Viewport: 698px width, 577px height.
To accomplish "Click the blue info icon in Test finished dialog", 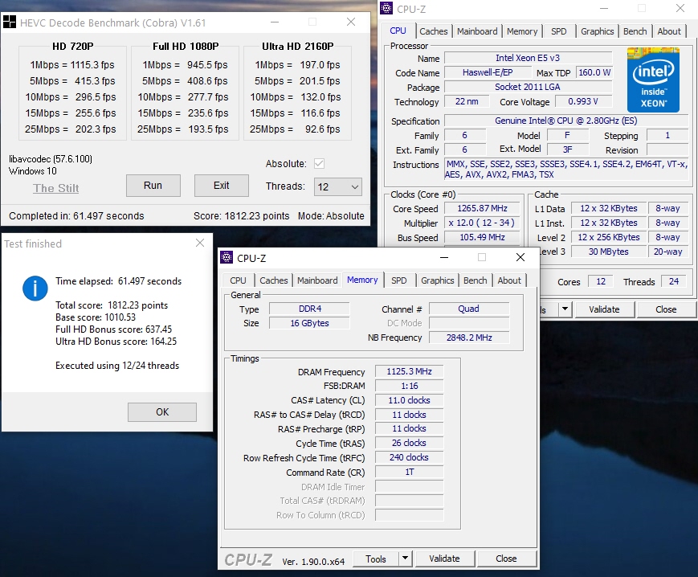I will (x=35, y=288).
